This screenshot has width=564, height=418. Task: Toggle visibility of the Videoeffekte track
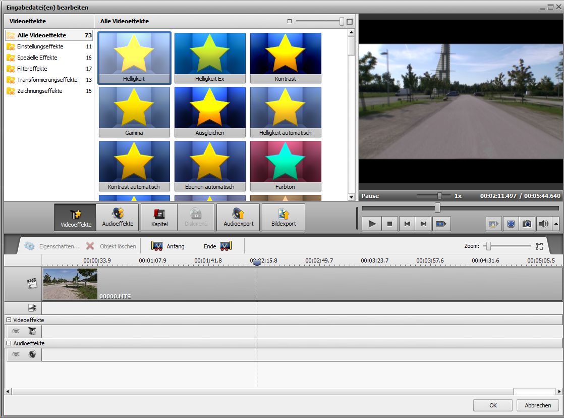16,331
